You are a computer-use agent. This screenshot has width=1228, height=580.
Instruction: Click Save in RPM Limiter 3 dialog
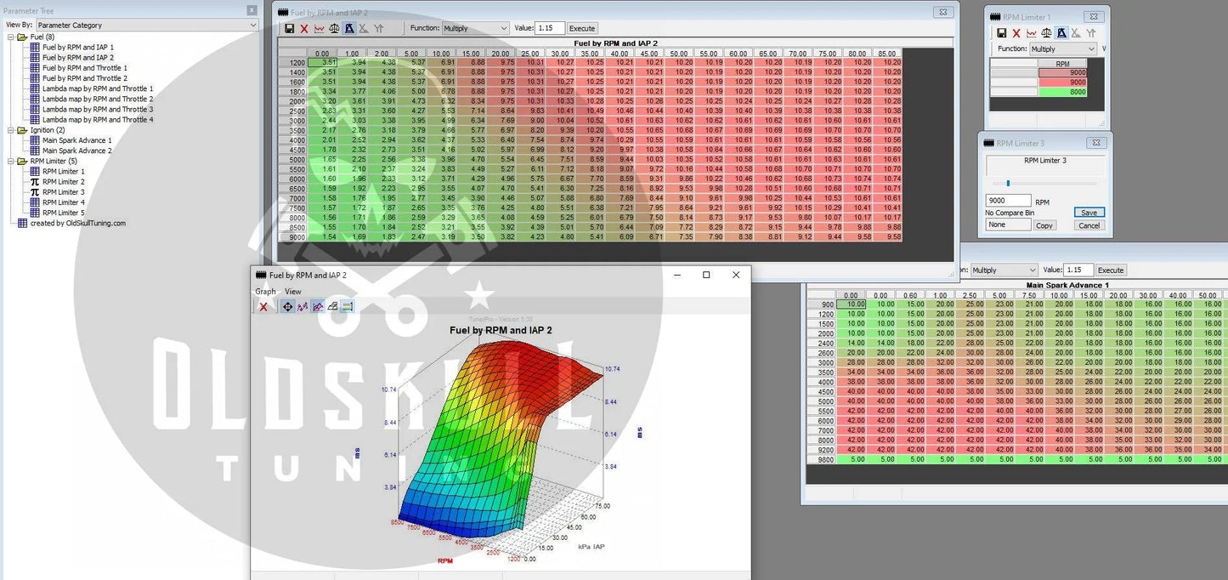1088,213
